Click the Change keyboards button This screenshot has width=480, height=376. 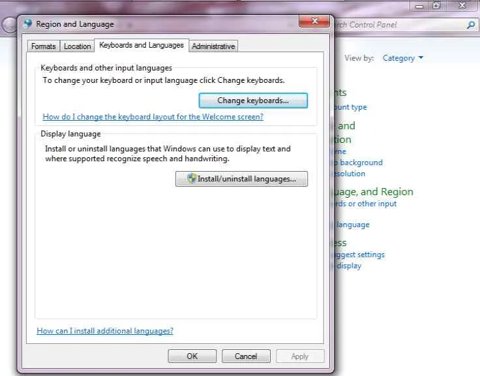click(253, 101)
